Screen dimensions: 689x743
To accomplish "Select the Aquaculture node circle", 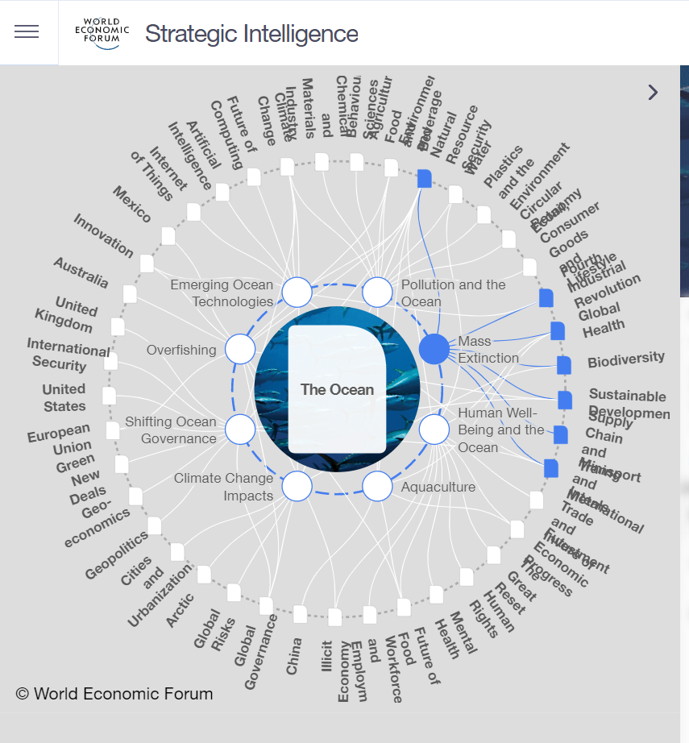I will [377, 486].
